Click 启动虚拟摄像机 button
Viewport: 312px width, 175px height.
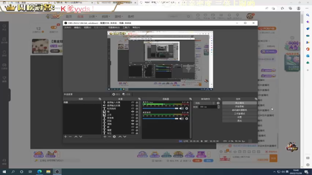tap(239, 110)
